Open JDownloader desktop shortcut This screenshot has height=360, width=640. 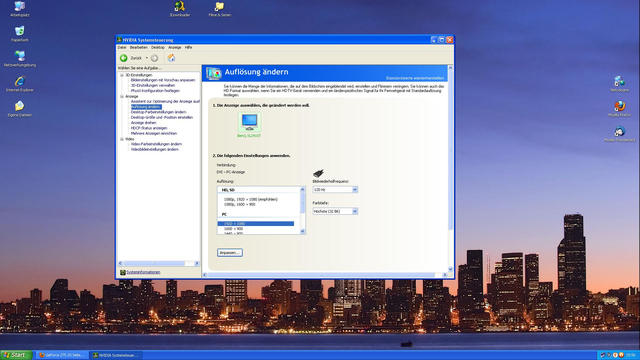(180, 6)
